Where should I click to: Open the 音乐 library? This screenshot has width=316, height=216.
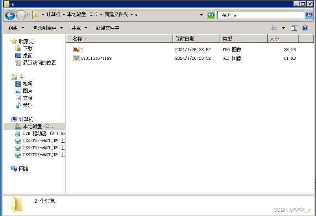(x=28, y=105)
